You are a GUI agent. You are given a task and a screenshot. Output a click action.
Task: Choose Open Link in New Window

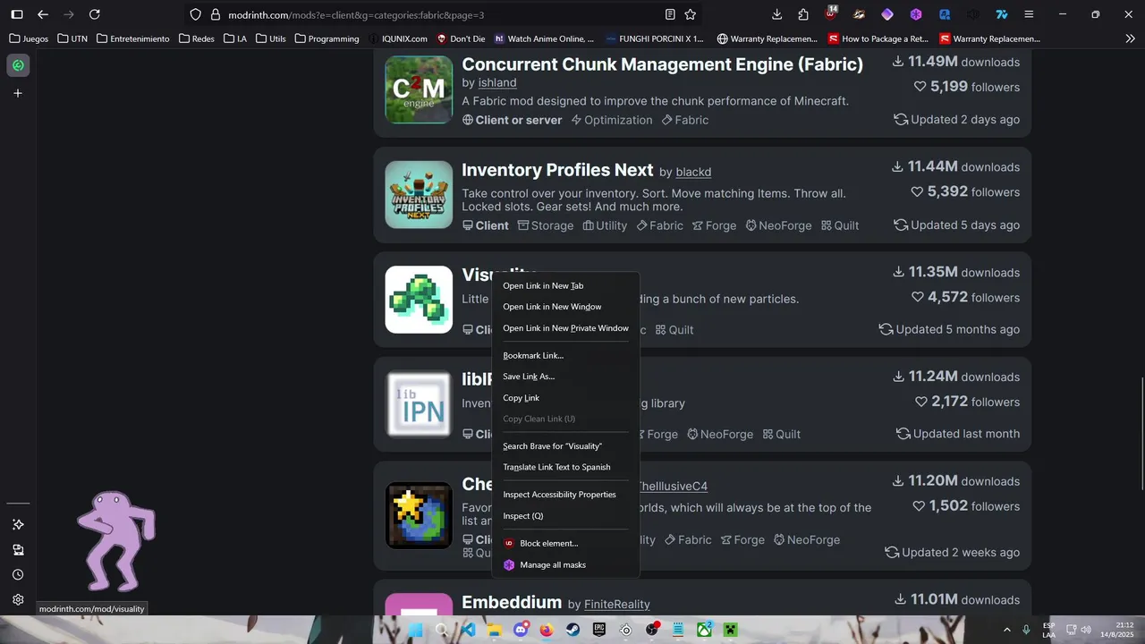[x=565, y=307]
